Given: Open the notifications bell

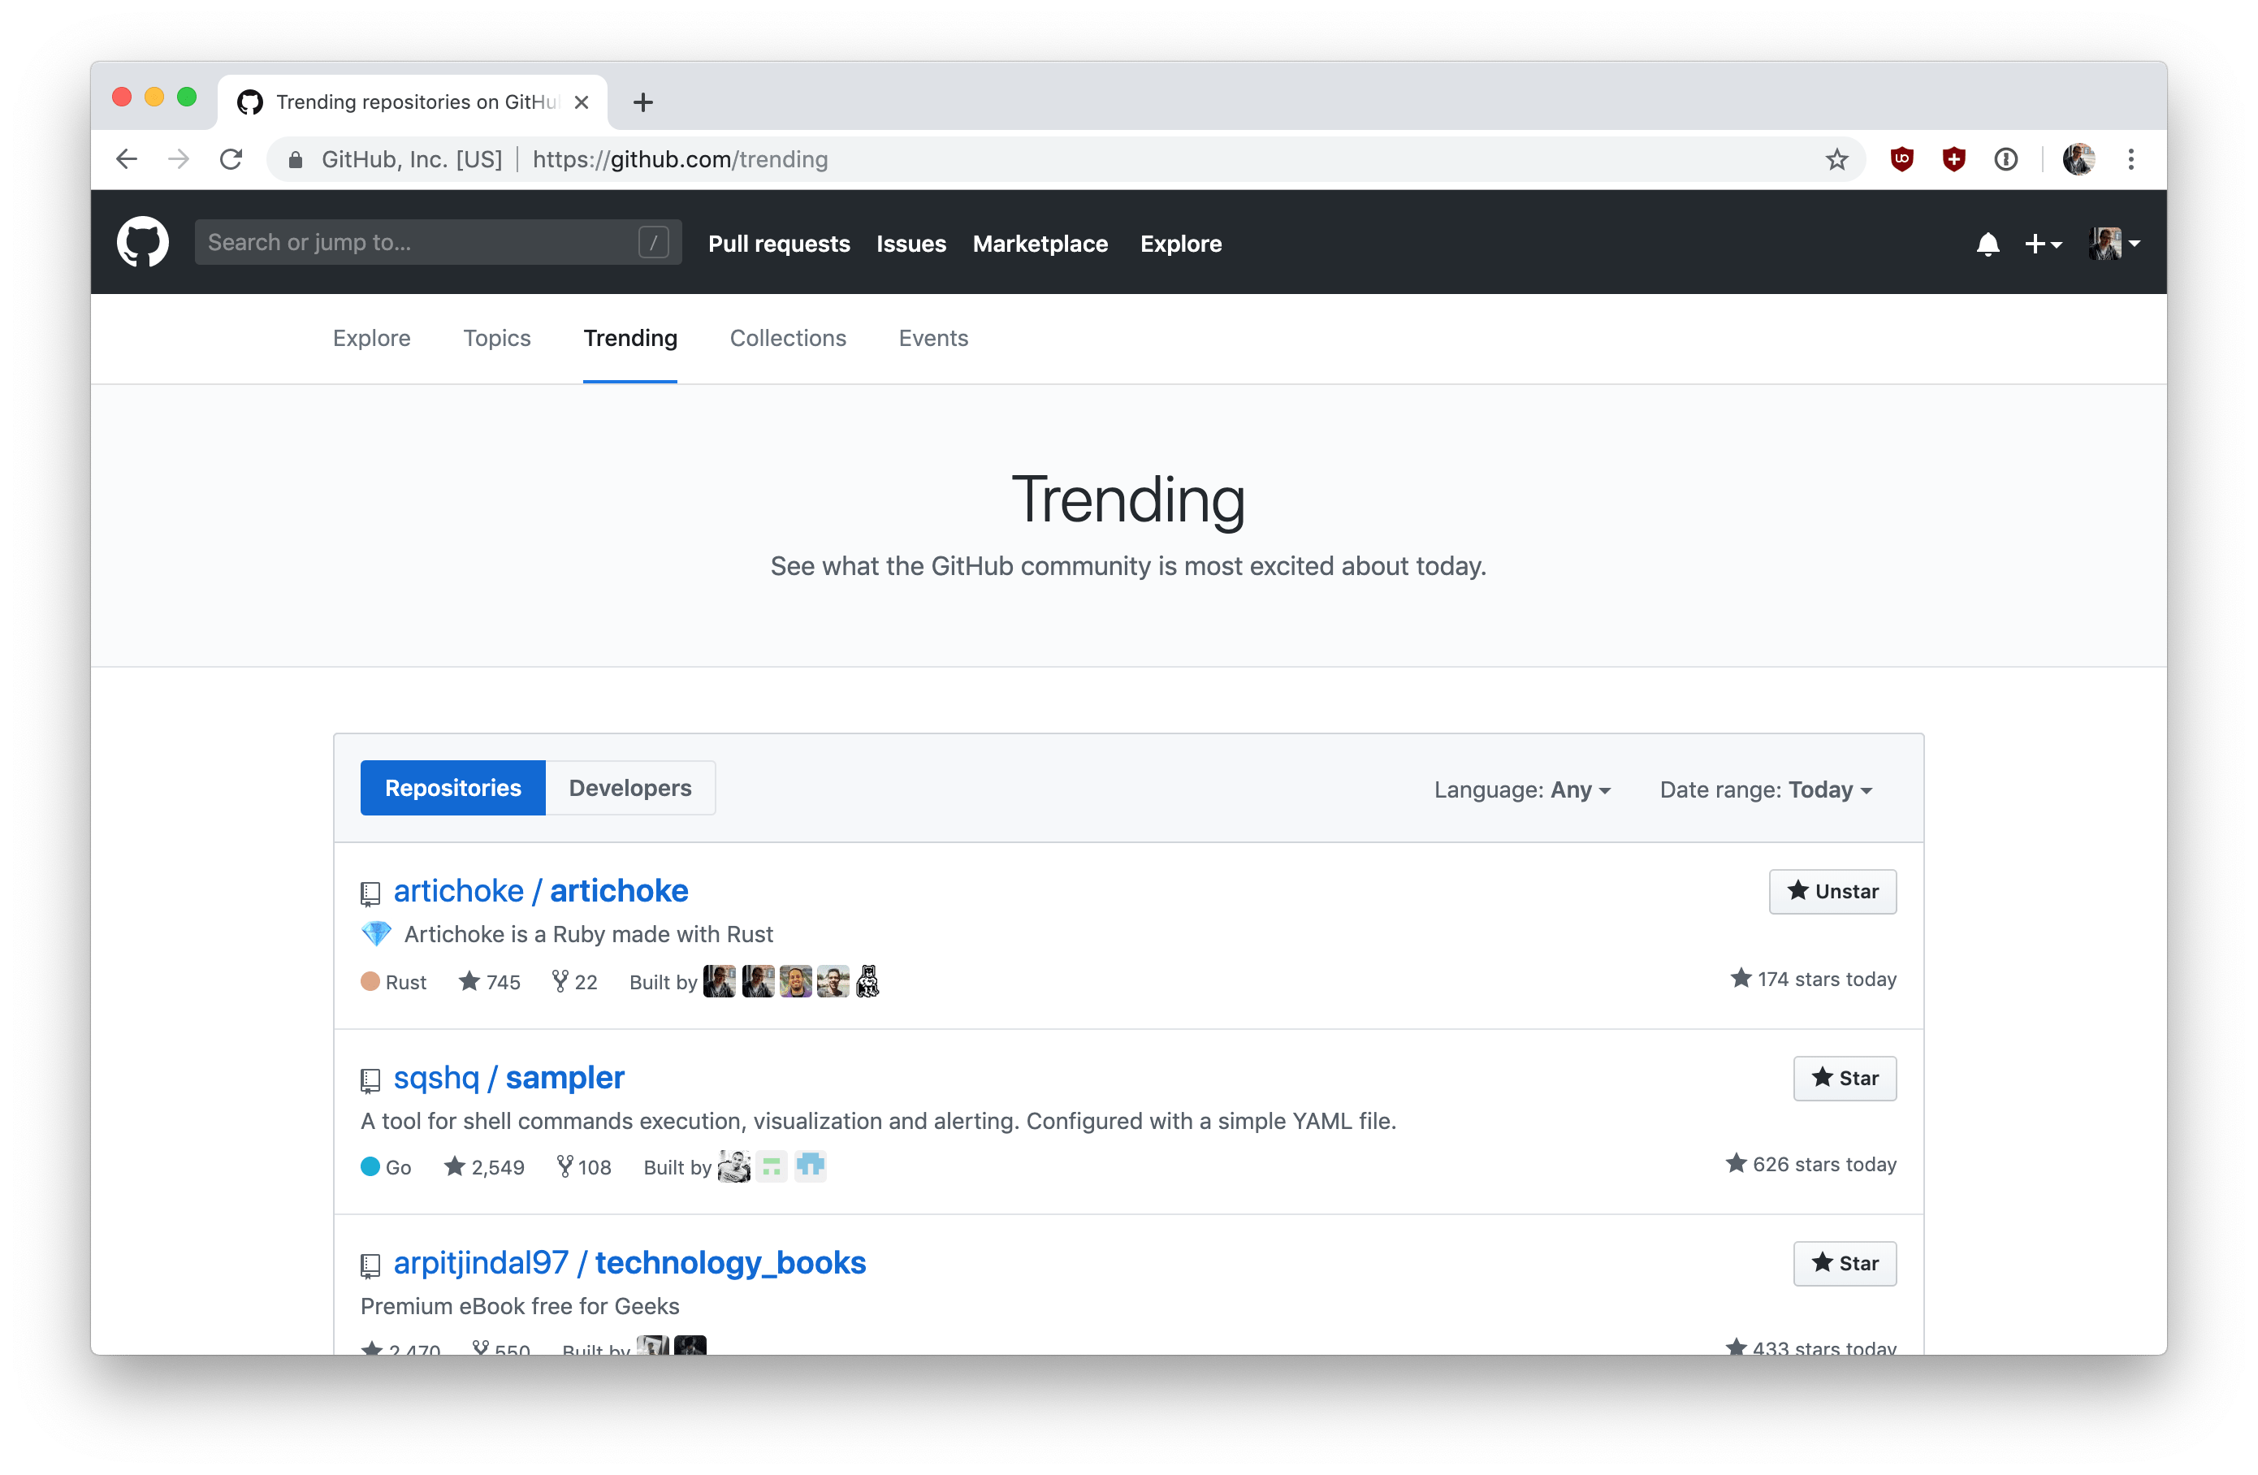Looking at the screenshot, I should tap(1988, 244).
